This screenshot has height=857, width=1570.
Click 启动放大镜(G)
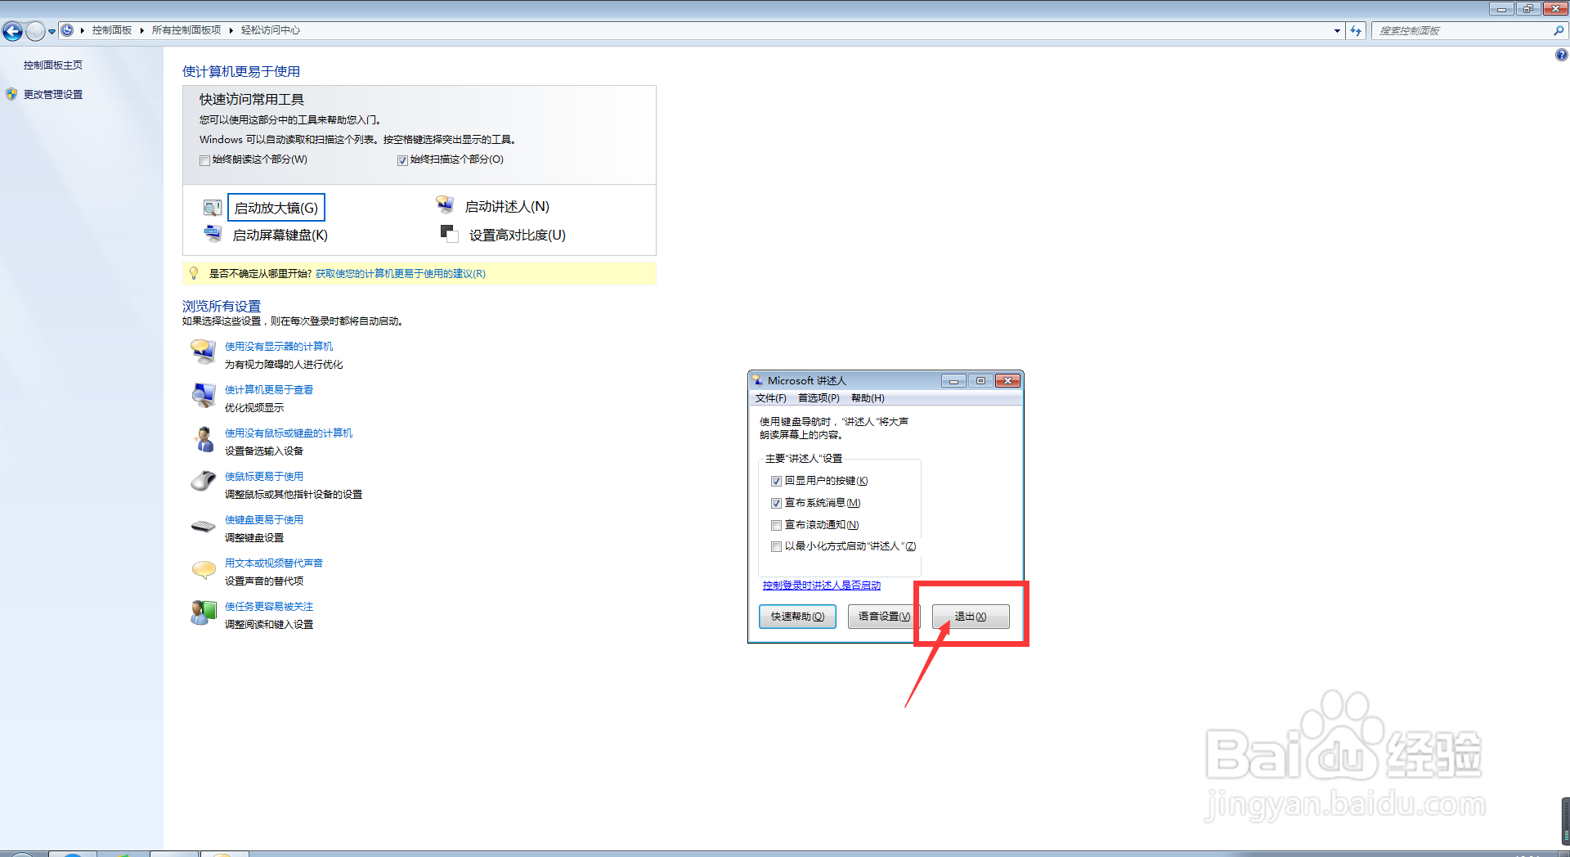276,208
